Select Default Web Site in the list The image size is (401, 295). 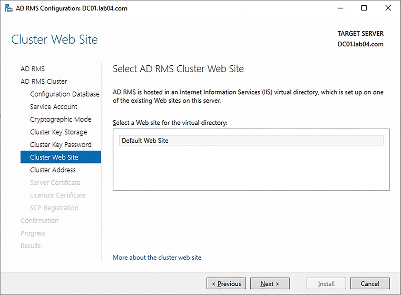pyautogui.click(x=251, y=140)
